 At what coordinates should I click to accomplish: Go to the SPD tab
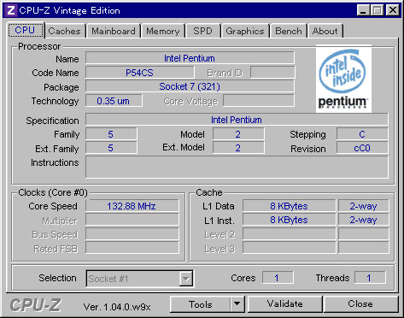pyautogui.click(x=202, y=31)
